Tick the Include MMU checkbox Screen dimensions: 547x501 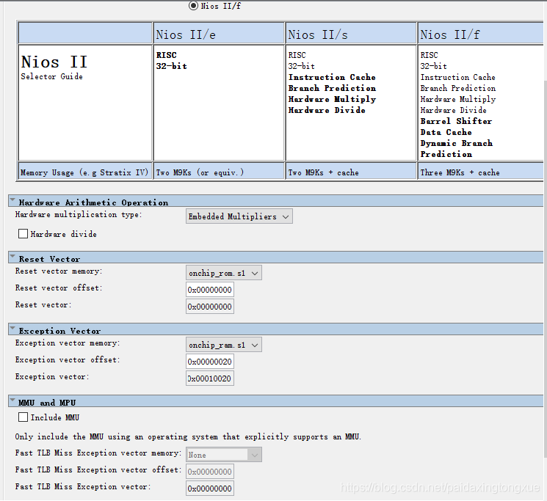click(23, 417)
